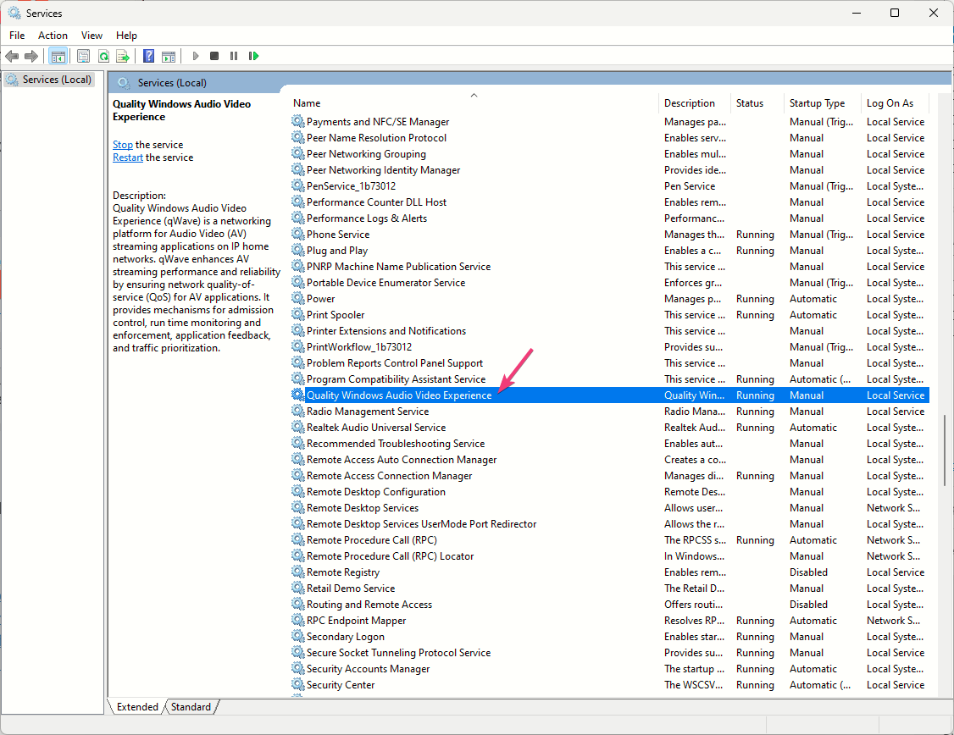
Task: Open the File menu
Action: 17,36
